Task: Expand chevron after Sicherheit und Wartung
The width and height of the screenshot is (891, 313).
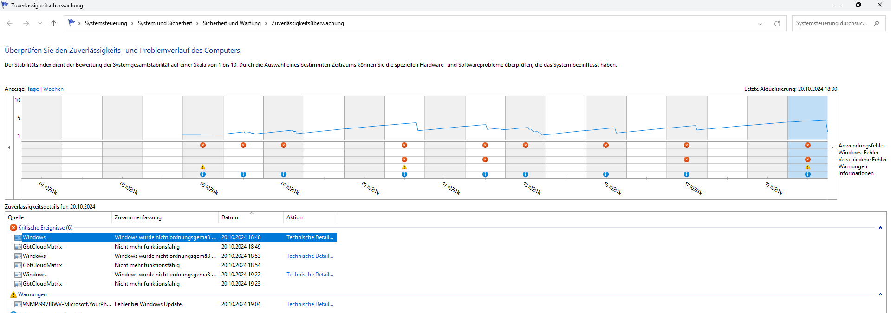Action: pos(266,23)
